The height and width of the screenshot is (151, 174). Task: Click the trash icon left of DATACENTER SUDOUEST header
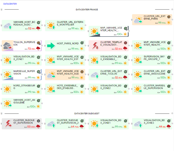2,114
